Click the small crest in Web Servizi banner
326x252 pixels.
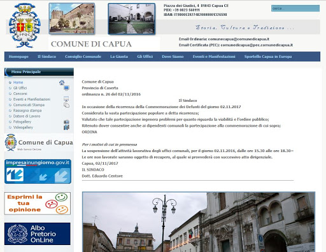point(11,143)
